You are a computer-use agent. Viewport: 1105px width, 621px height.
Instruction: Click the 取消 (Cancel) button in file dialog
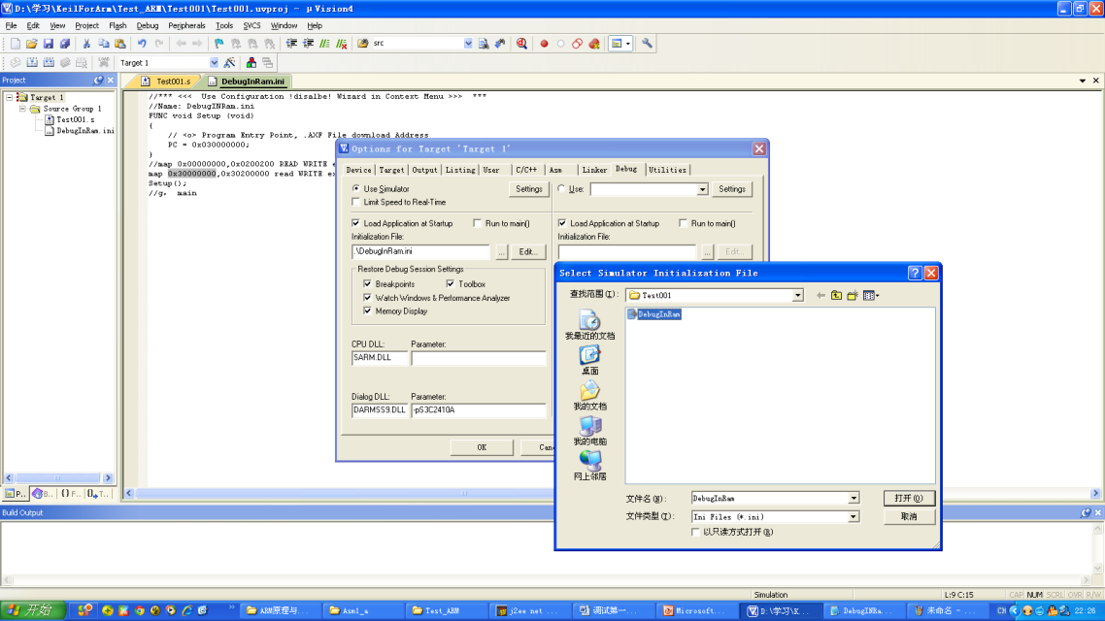(x=909, y=517)
